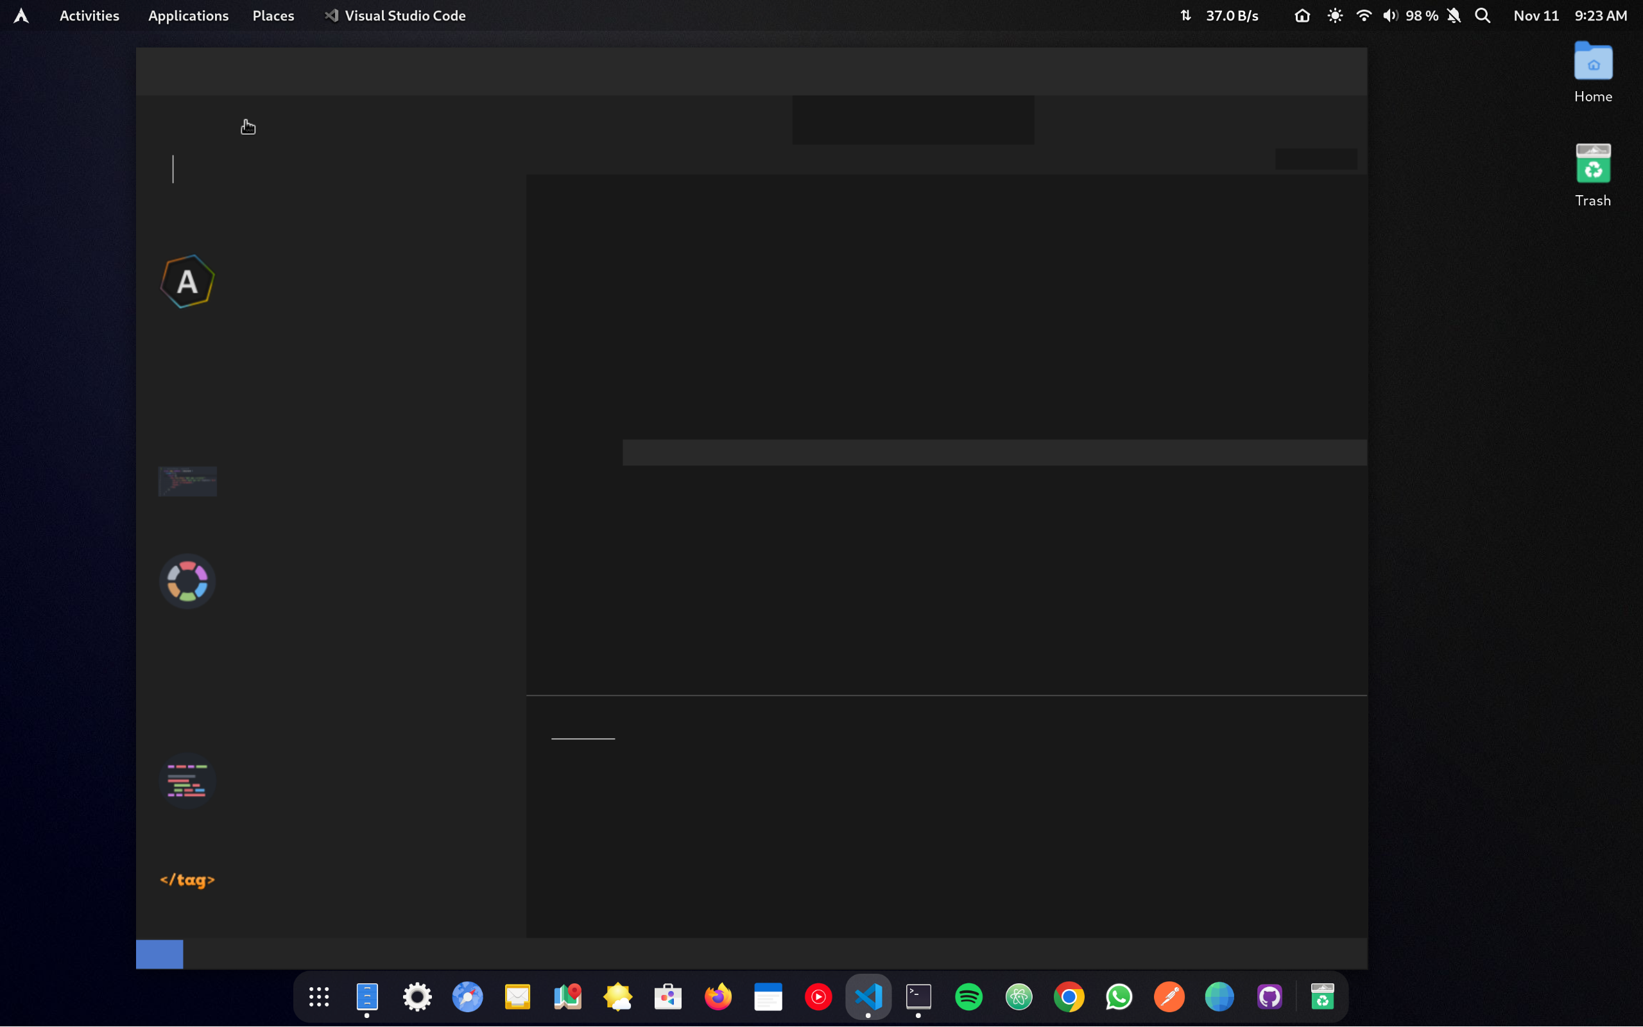Click the color wheel theme icon

click(x=187, y=581)
